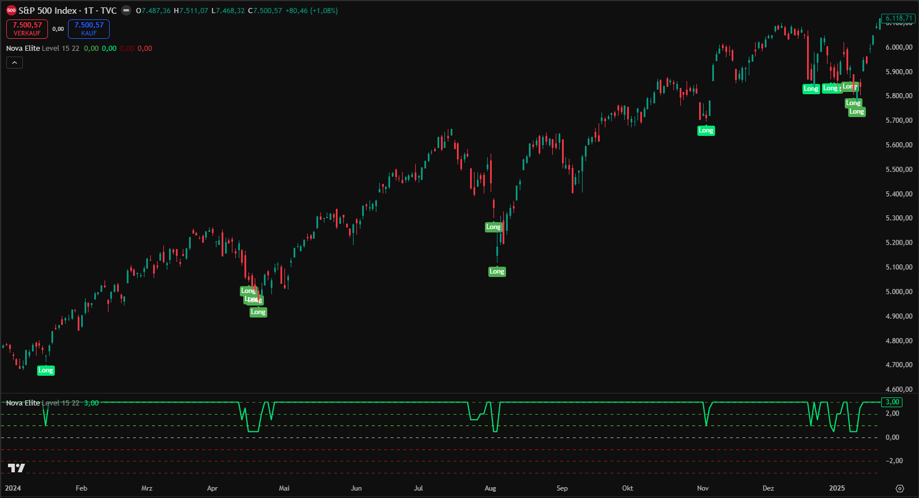This screenshot has height=498, width=919.
Task: Click the Feb label on the time axis
Action: [81, 488]
